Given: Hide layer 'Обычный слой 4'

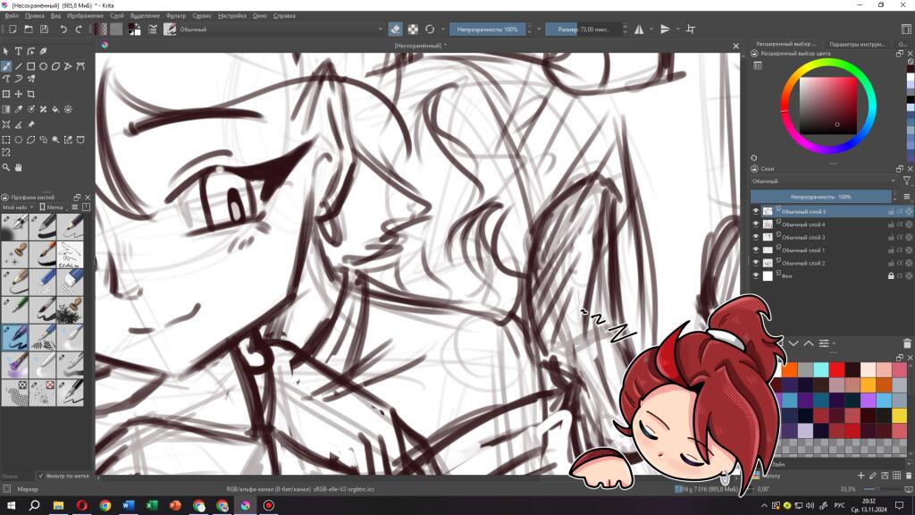Looking at the screenshot, I should [756, 224].
